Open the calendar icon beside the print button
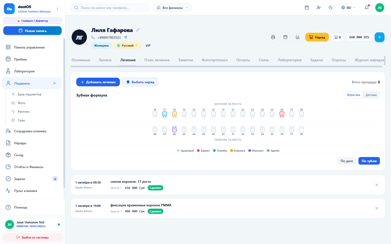Screen dimensions: 391x244 point(285,37)
